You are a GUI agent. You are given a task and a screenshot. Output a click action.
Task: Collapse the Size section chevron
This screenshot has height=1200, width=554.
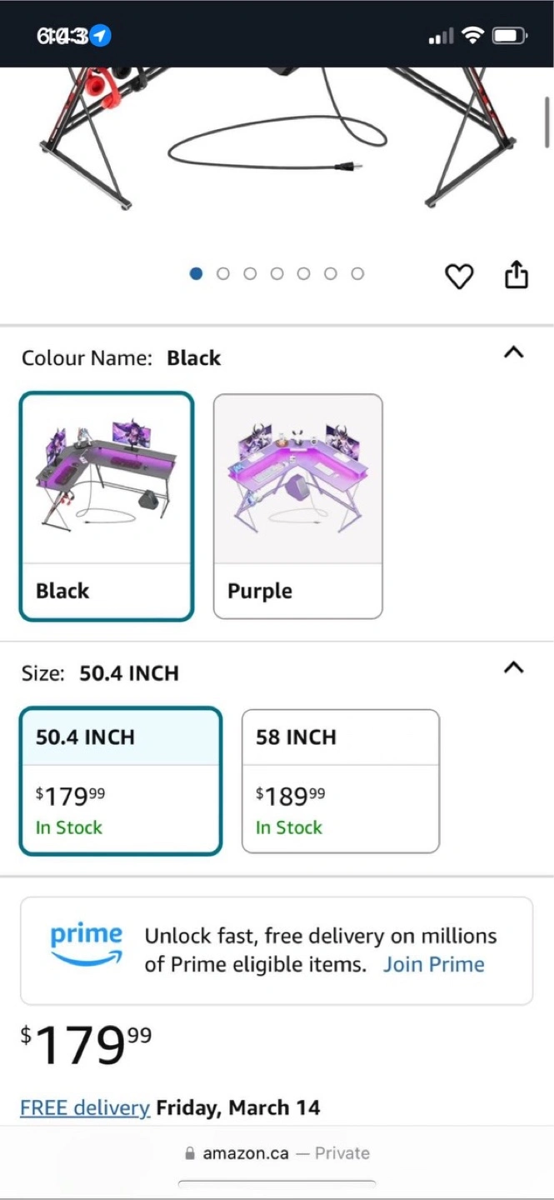[514, 667]
